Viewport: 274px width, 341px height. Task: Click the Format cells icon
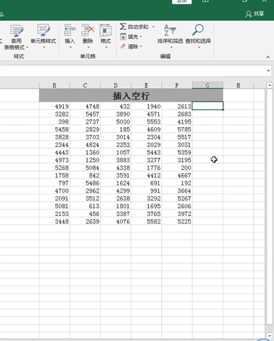(106, 30)
